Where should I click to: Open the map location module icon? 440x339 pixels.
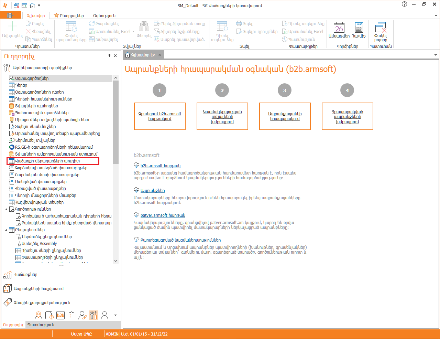38,315
